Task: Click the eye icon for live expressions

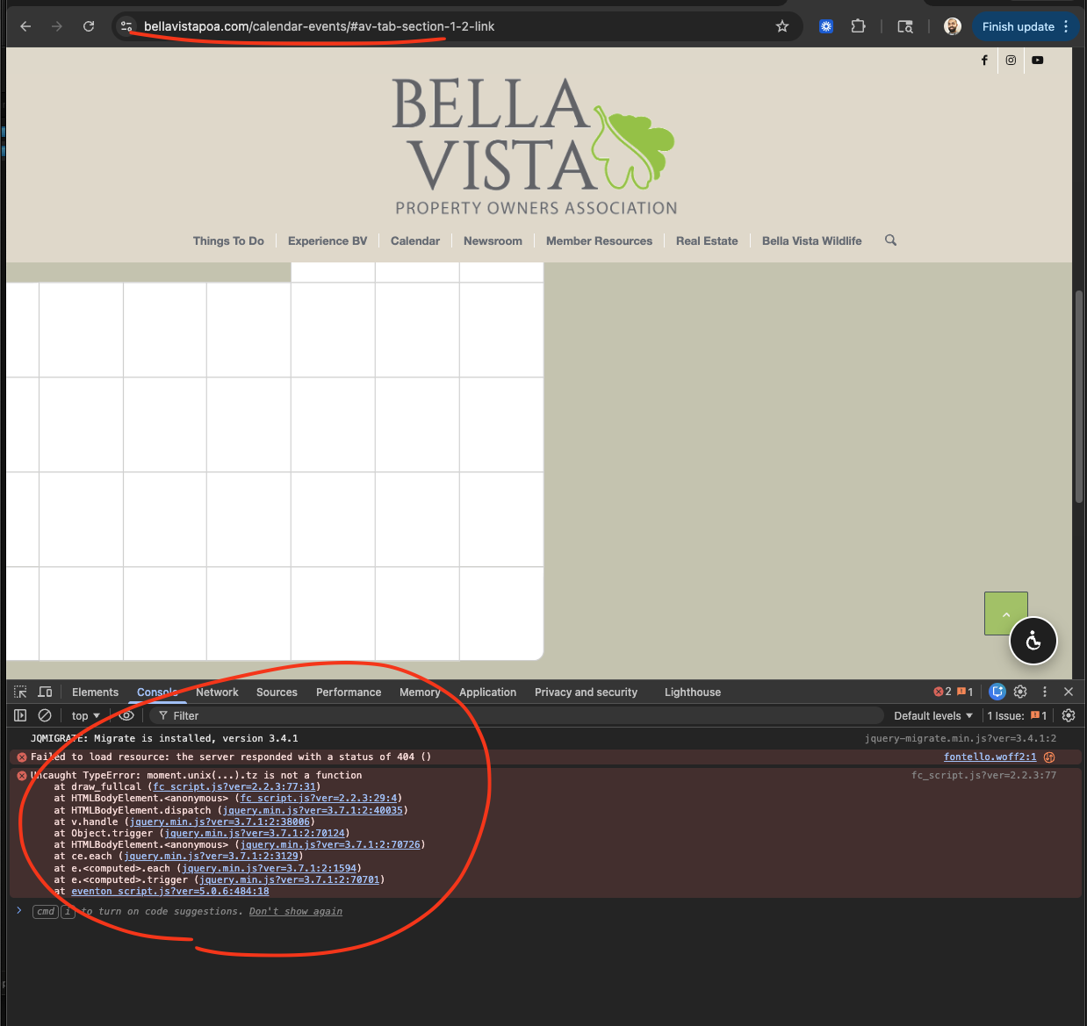Action: (126, 715)
